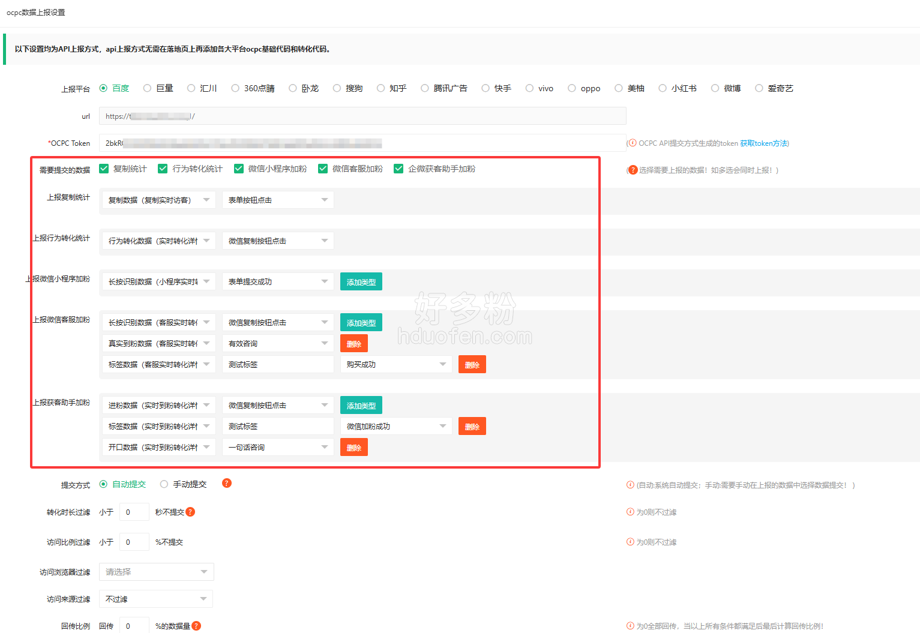Toggle the 微信小程序加粉 checkbox
The image size is (920, 633).
(239, 169)
